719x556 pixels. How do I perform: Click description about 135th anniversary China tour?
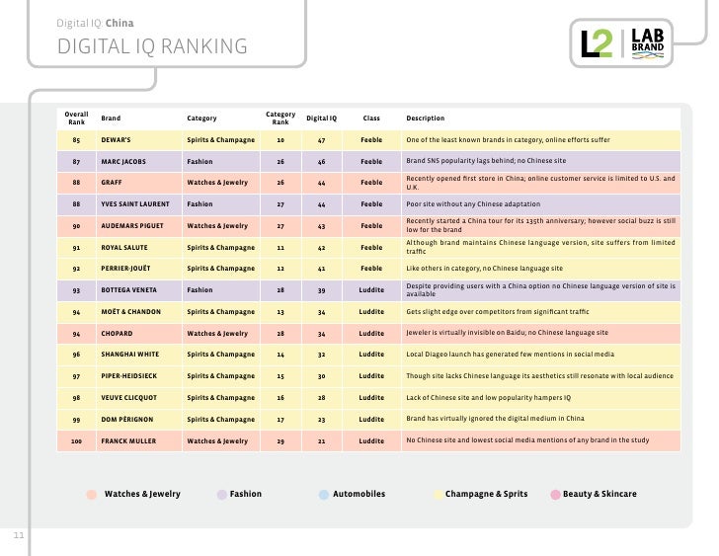pos(540,225)
